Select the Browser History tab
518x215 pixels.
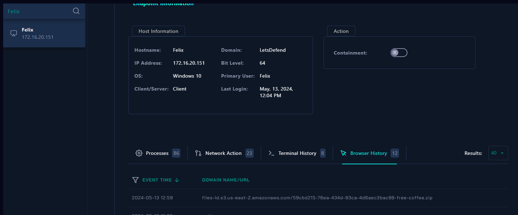pos(368,153)
